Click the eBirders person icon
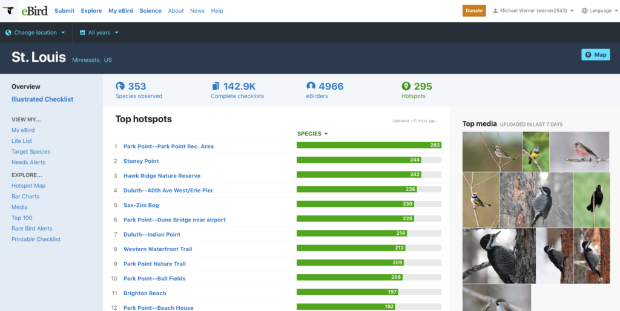Screen dimensions: 620x311 pos(311,86)
